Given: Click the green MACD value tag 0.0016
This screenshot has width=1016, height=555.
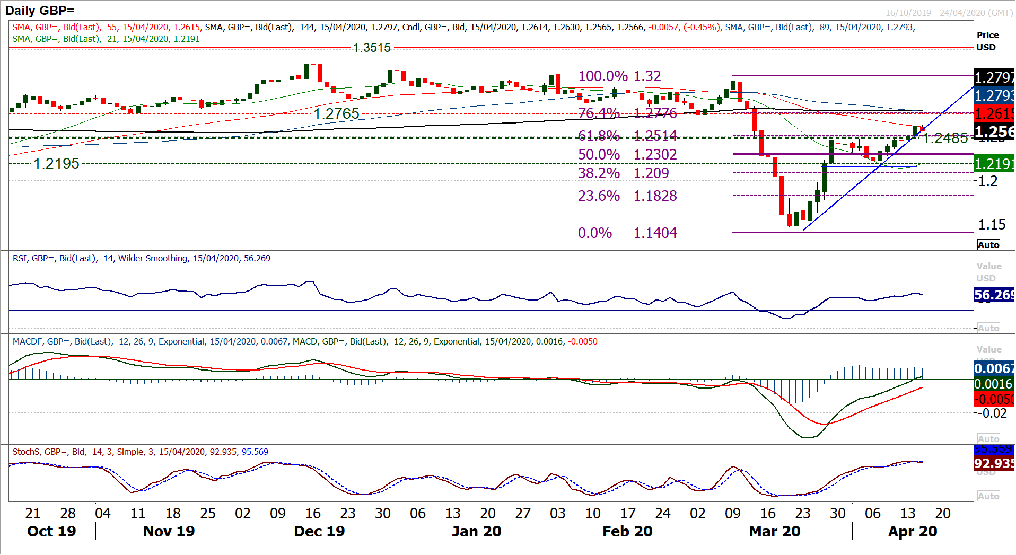Looking at the screenshot, I should (x=994, y=384).
